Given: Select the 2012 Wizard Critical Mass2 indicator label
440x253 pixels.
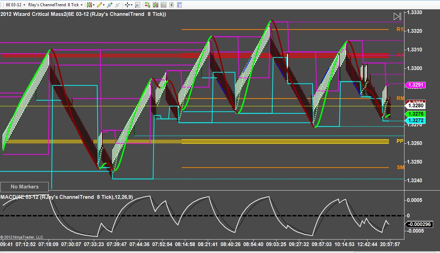Looking at the screenshot, I should click(83, 14).
